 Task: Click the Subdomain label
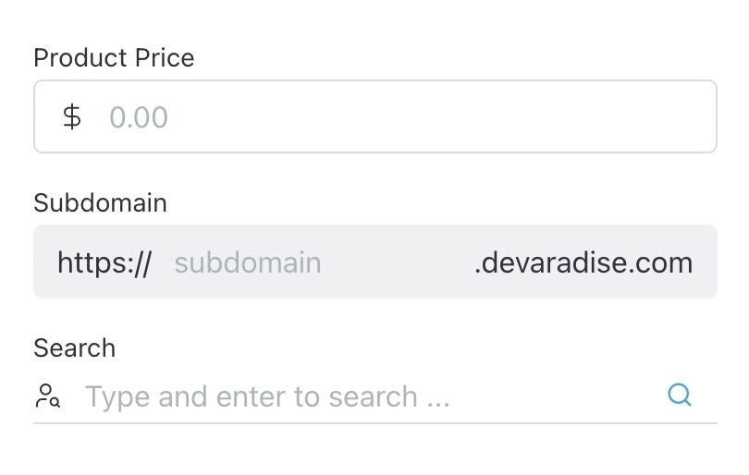tap(100, 202)
